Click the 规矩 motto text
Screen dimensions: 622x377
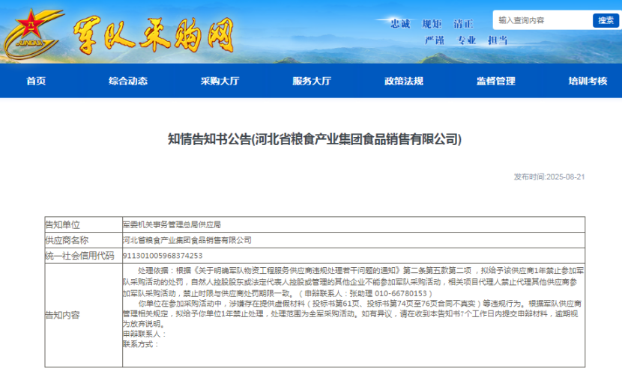pos(432,24)
